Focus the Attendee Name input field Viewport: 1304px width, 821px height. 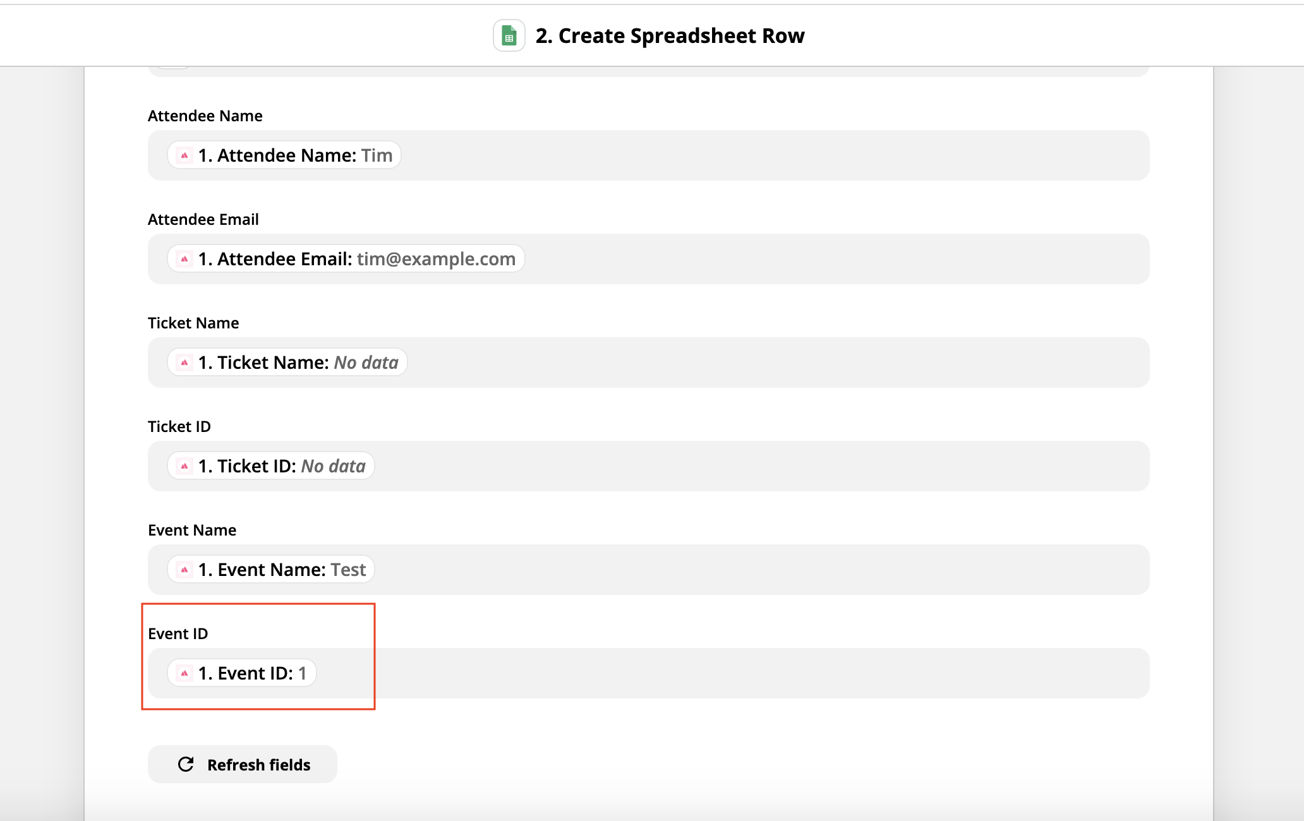pos(649,155)
